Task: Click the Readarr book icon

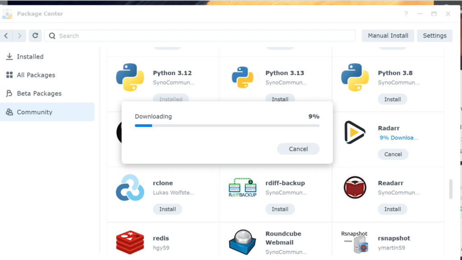Action: click(355, 188)
